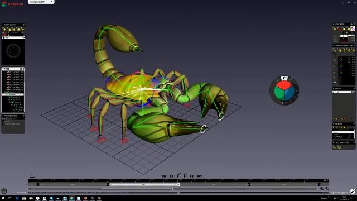The width and height of the screenshot is (357, 201).
Task: Click the second icon in the Cyclemaker panel
Action: pyautogui.click(x=339, y=147)
